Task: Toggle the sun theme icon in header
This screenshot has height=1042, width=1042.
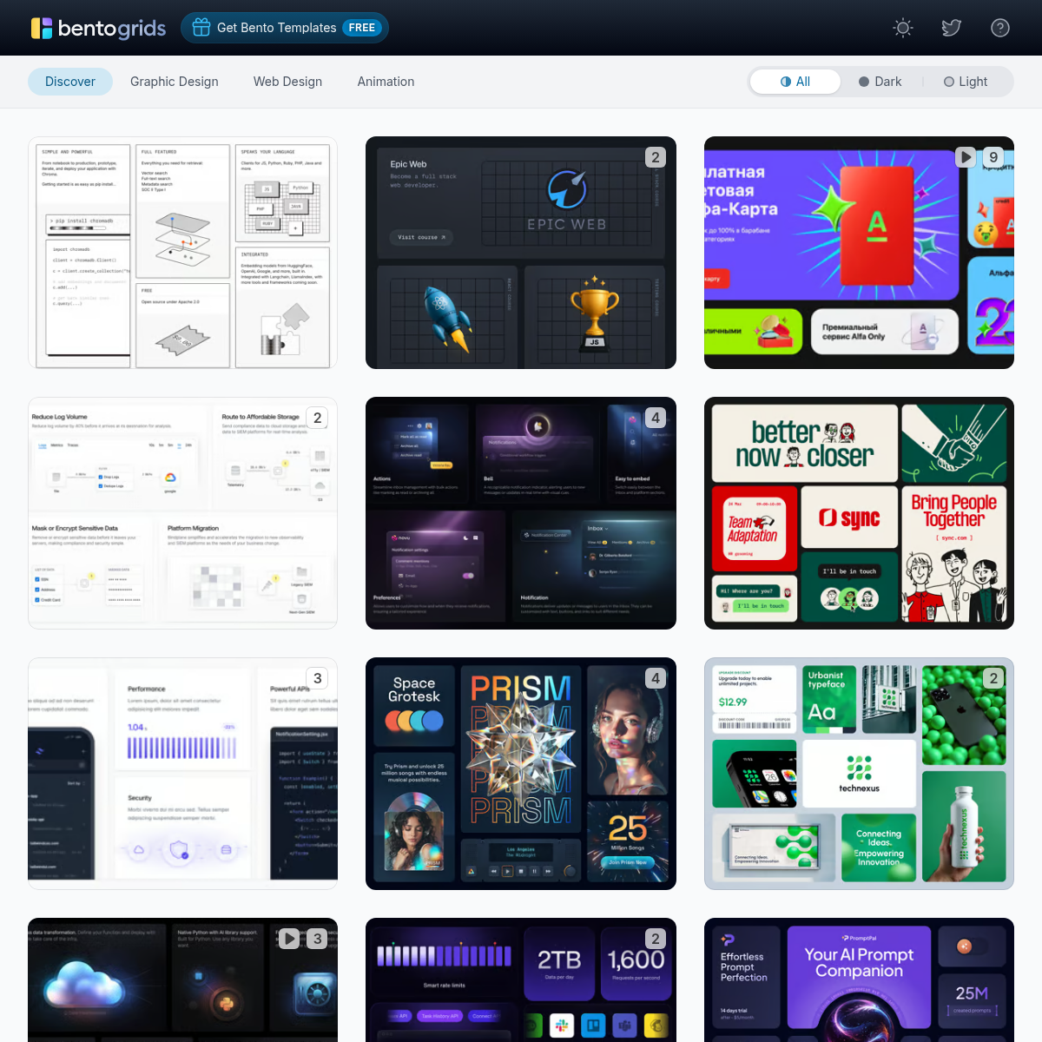Action: click(903, 28)
